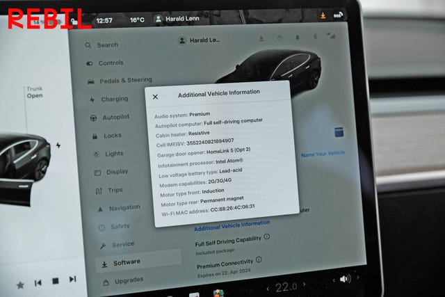445x297 pixels.
Task: Open the Controls settings menu
Action: click(x=105, y=63)
